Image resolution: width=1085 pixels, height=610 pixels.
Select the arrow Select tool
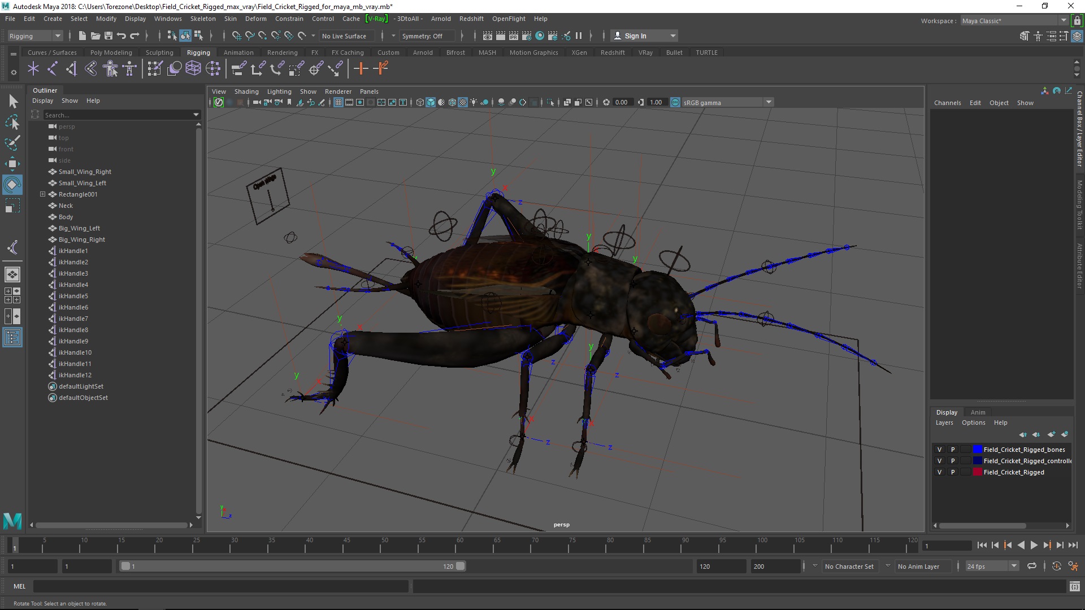[x=12, y=102]
